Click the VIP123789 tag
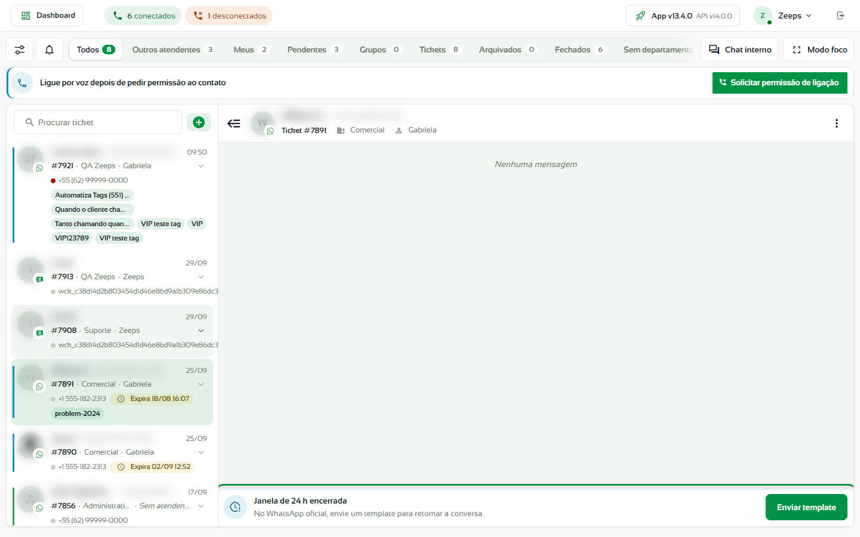This screenshot has height=537, width=860. (x=72, y=238)
